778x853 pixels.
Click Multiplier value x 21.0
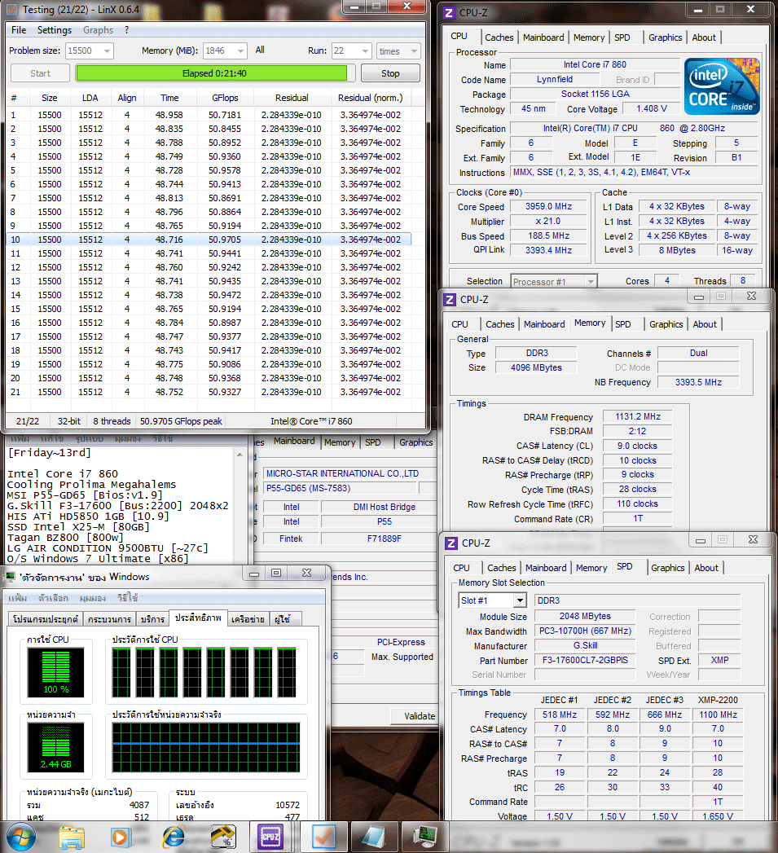548,222
